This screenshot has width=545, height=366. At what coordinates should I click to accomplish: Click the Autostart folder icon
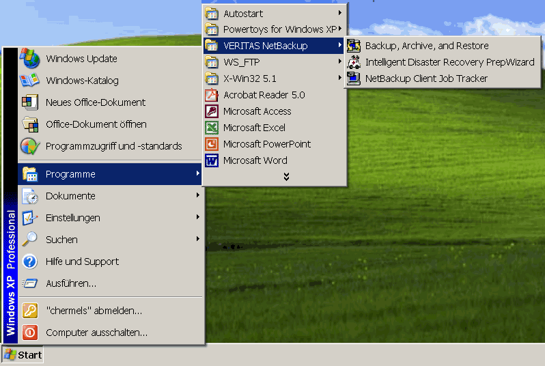pos(211,14)
